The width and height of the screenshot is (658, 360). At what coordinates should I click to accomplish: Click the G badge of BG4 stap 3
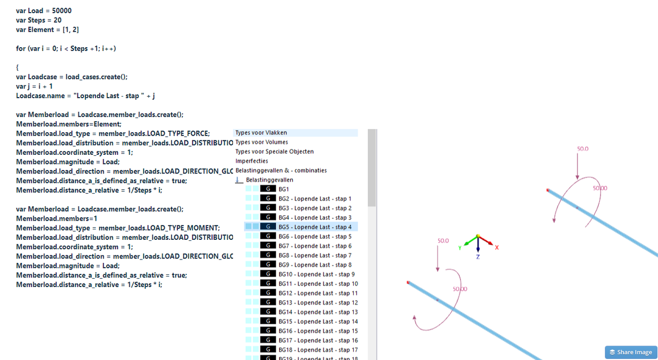[268, 217]
